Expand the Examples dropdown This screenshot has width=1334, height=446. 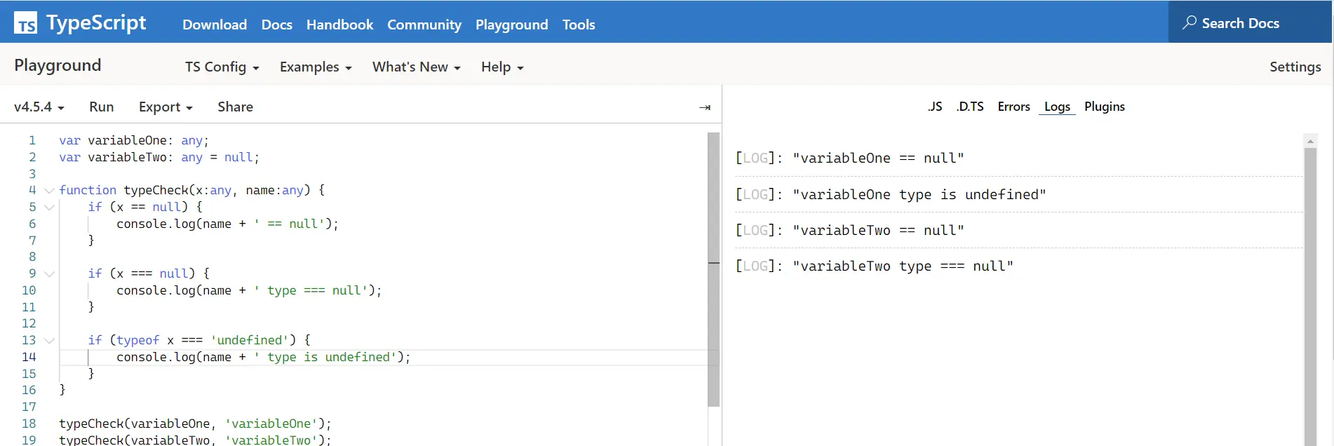[316, 67]
